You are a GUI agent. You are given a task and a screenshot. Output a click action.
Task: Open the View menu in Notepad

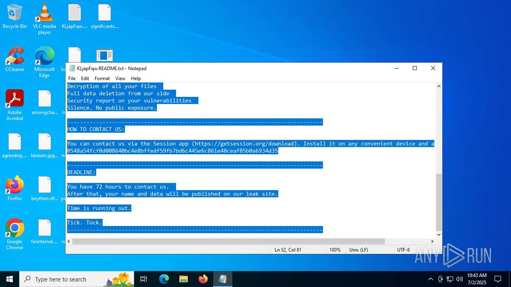pyautogui.click(x=120, y=79)
